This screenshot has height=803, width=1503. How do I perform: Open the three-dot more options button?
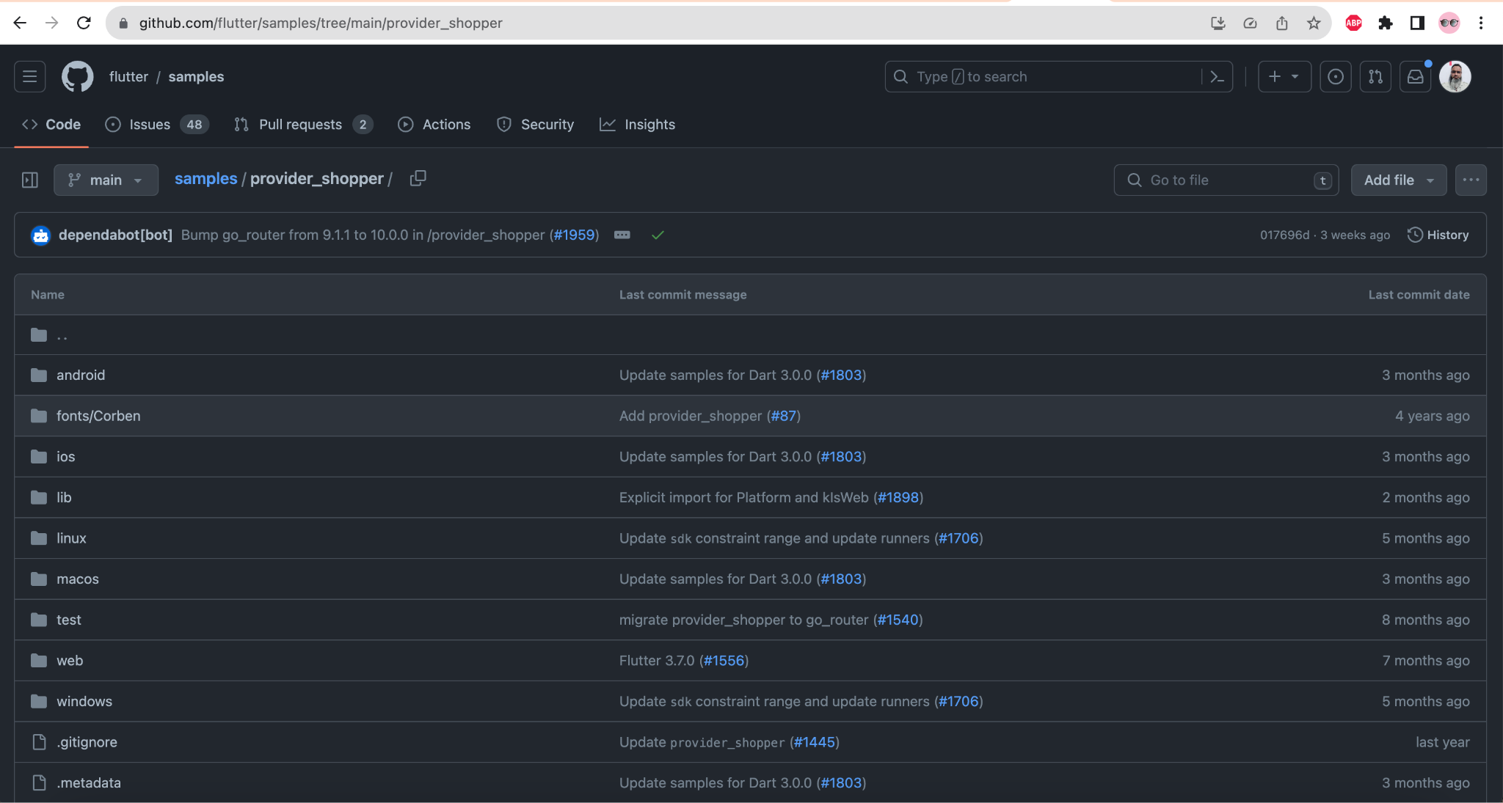point(1471,180)
